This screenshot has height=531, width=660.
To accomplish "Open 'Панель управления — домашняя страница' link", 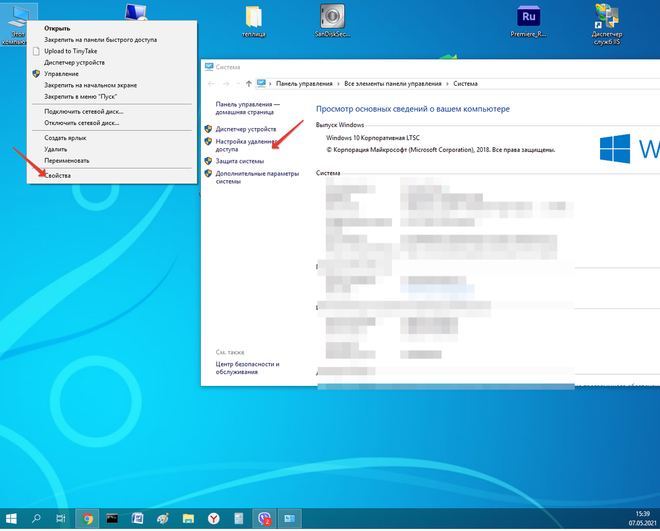I will (x=248, y=108).
